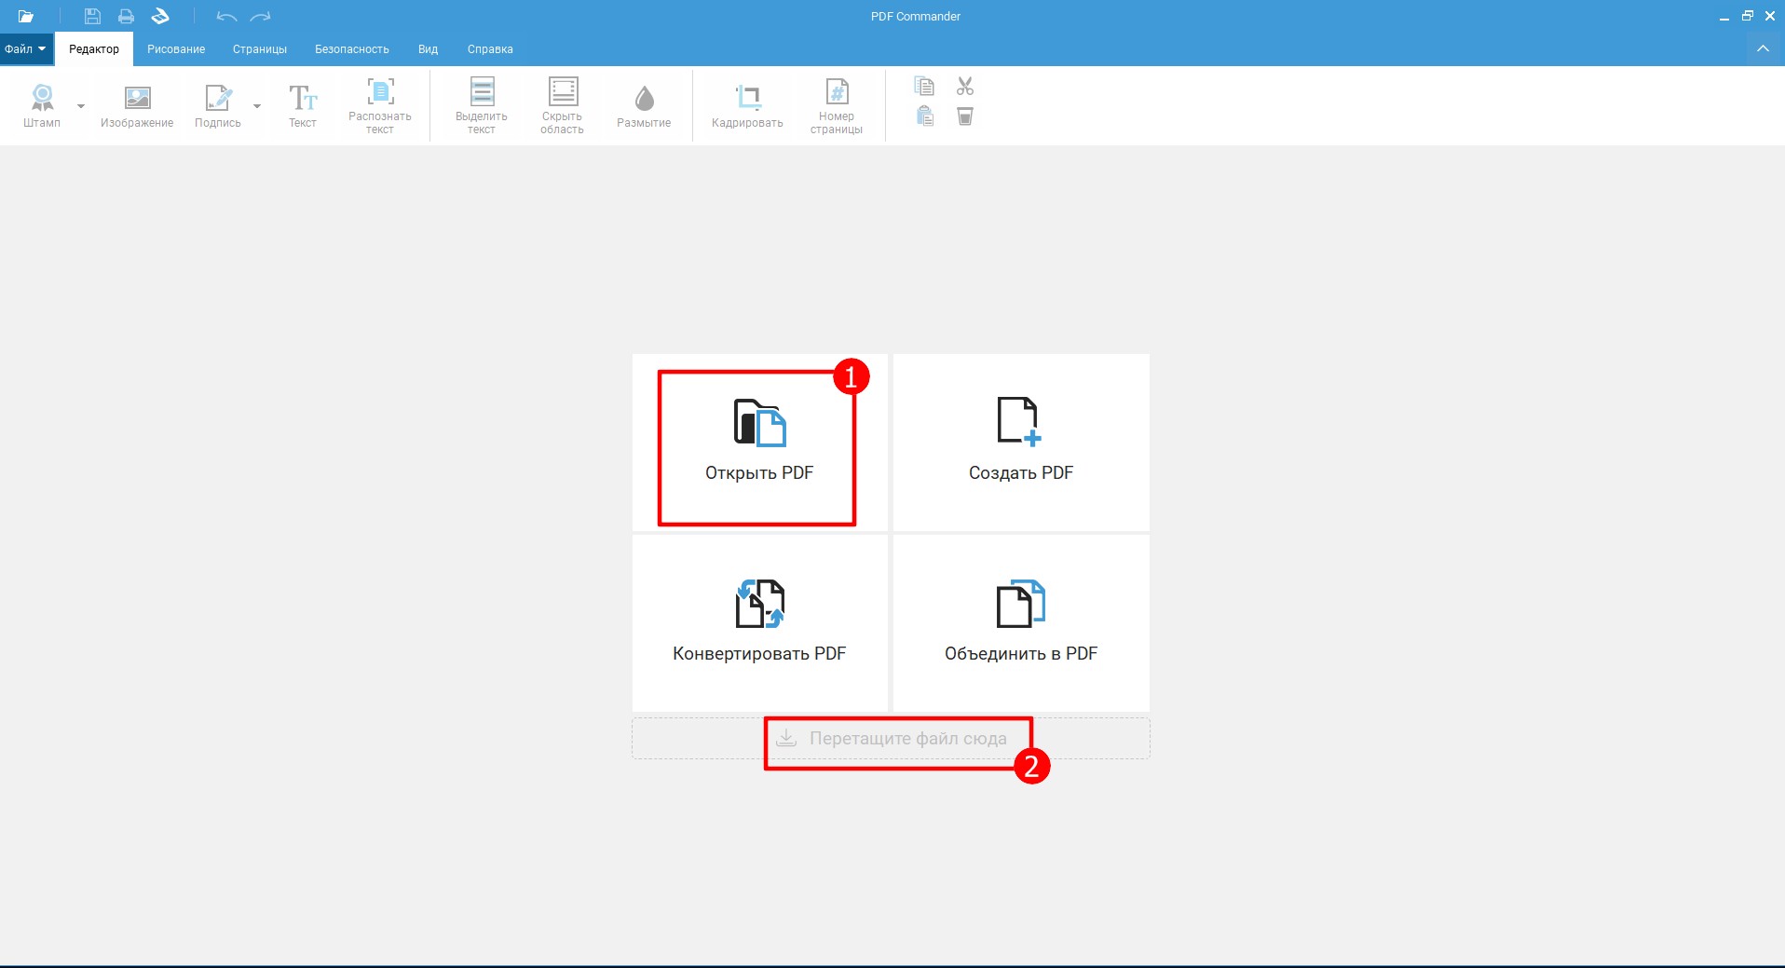Image resolution: width=1785 pixels, height=968 pixels.
Task: Select the Выделить текст tool
Action: pos(482,105)
